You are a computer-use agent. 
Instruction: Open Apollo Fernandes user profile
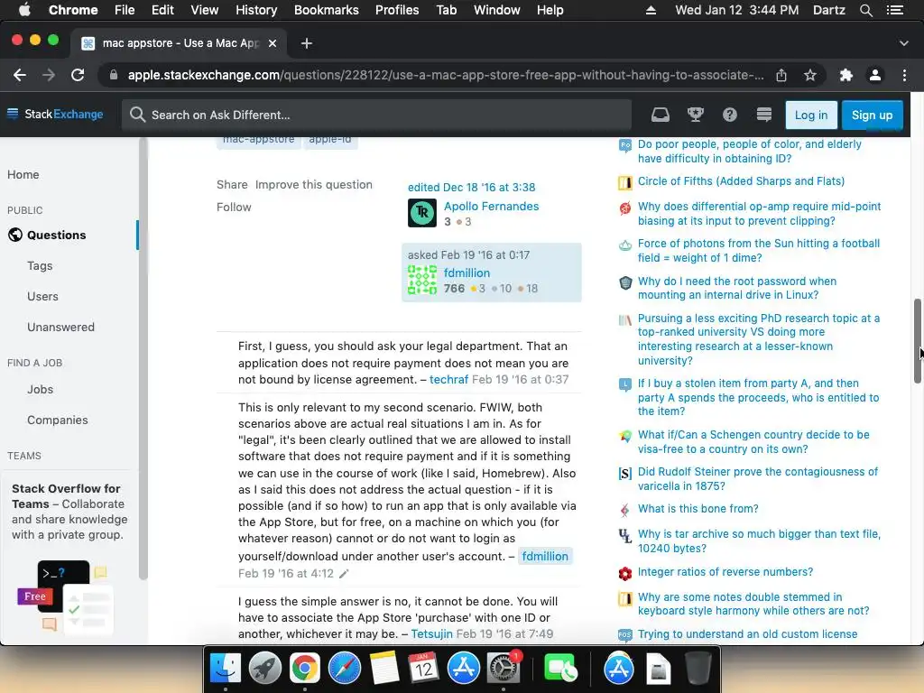[x=492, y=207]
